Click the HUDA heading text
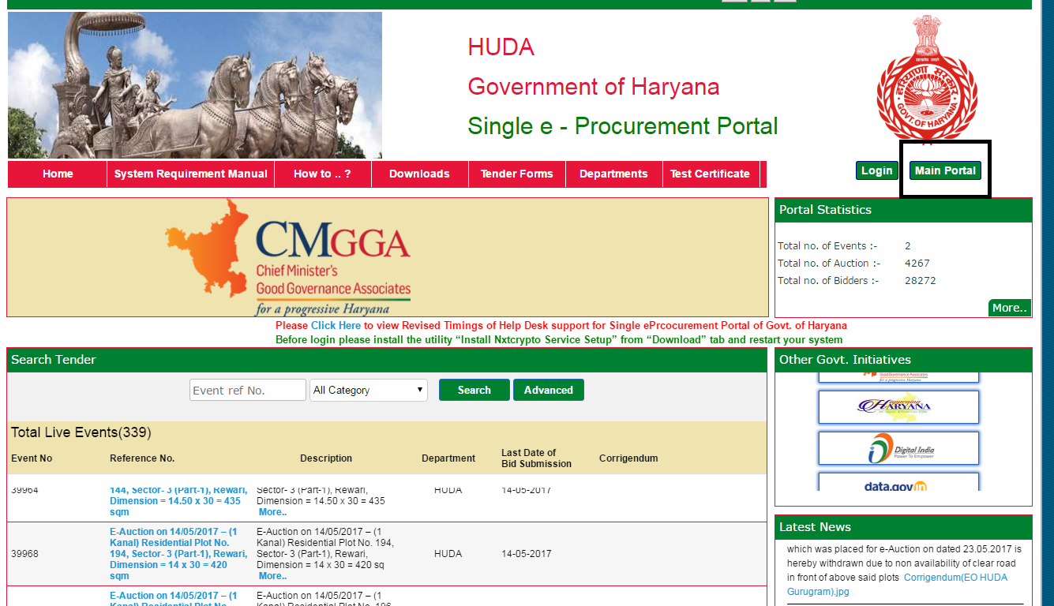1054x606 pixels. pos(501,47)
